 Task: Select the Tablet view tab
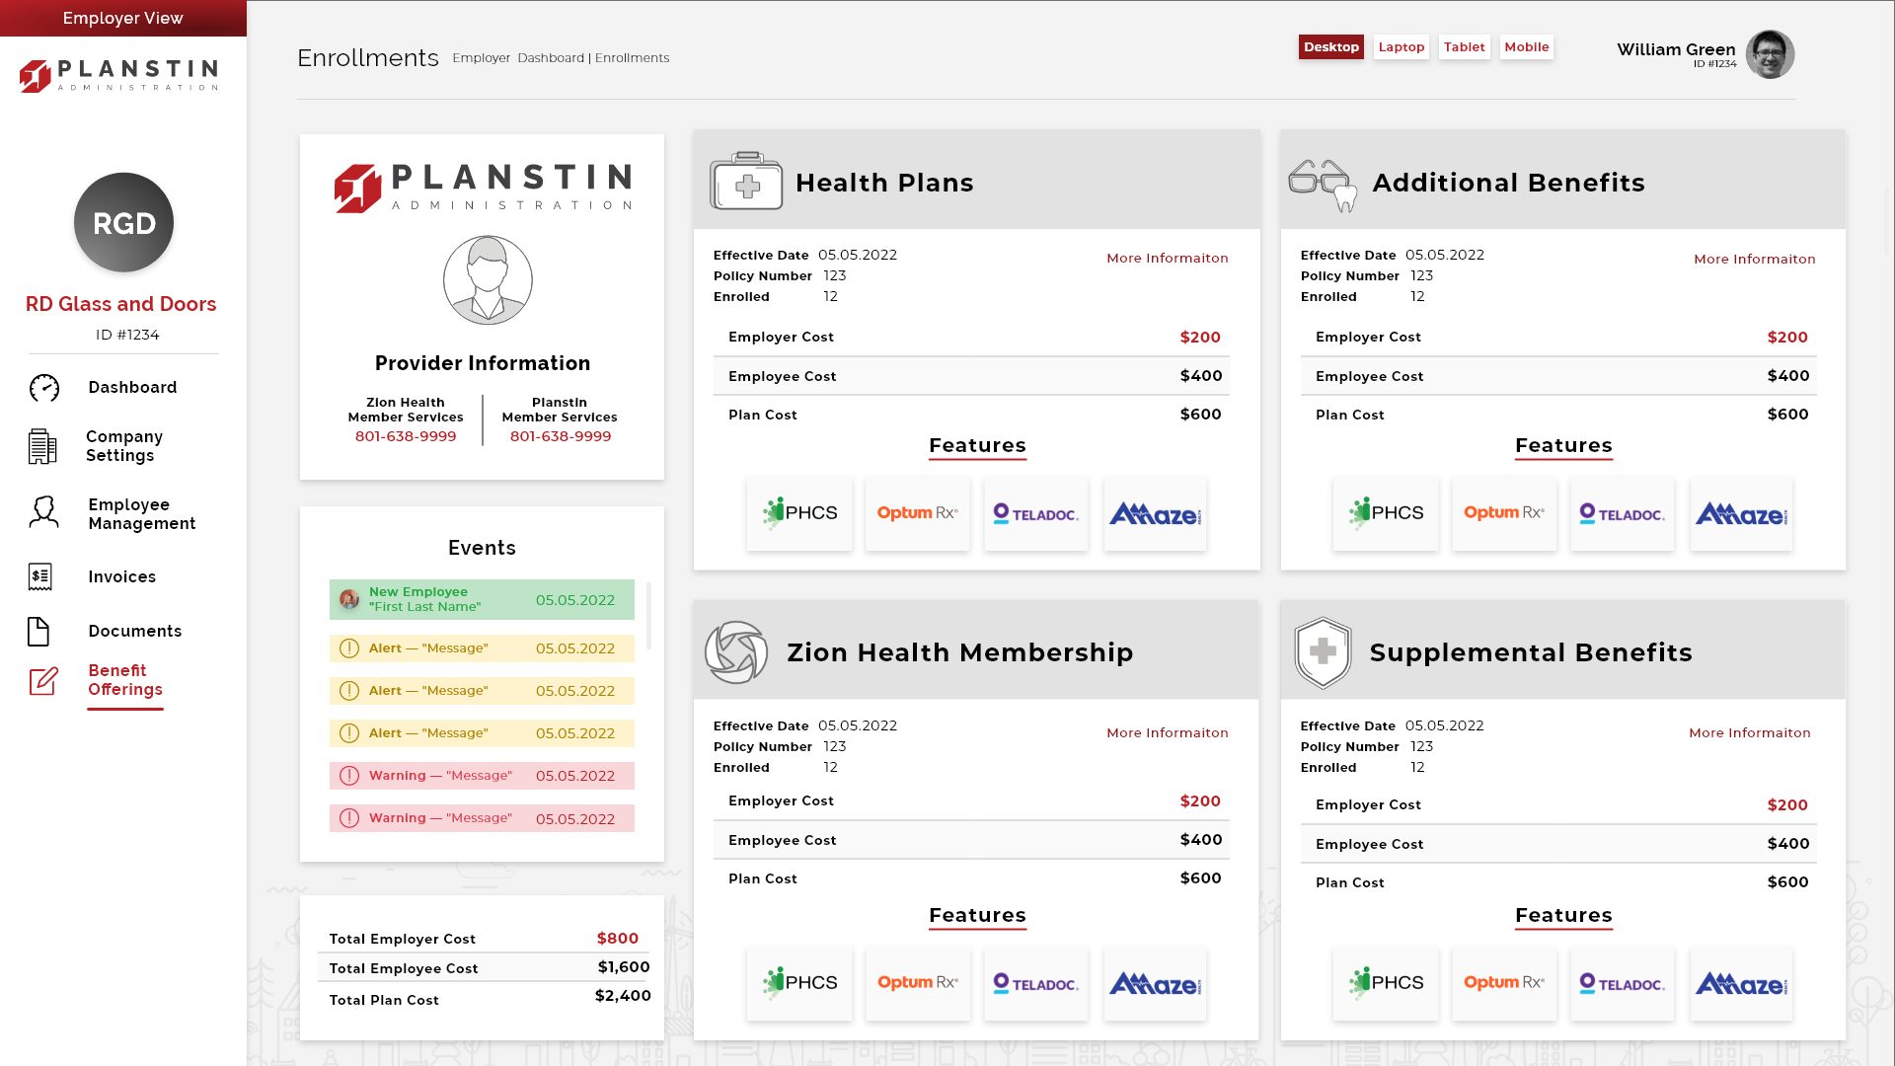tap(1464, 47)
